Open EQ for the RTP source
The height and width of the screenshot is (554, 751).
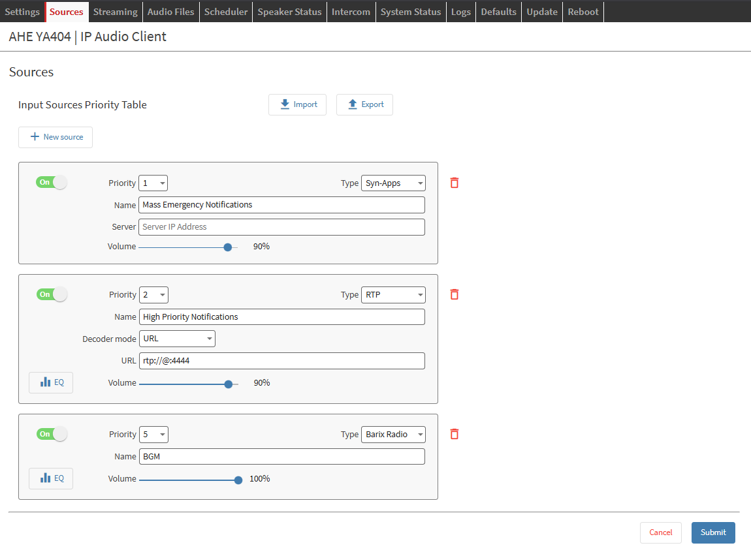(x=51, y=382)
